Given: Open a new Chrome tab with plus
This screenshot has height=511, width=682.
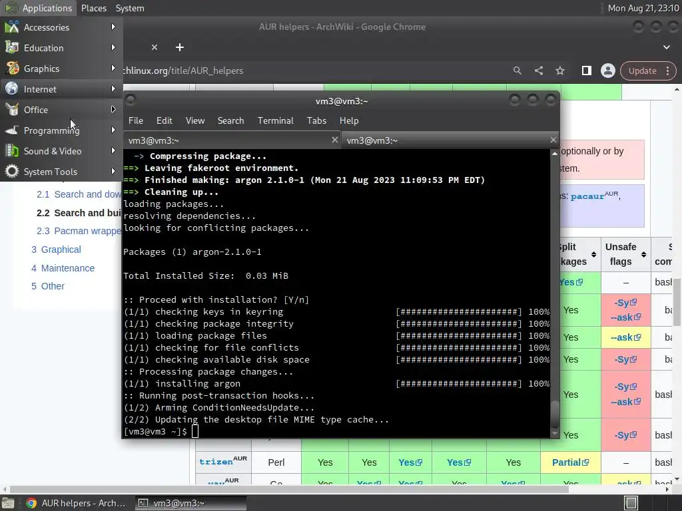Looking at the screenshot, I should coord(180,47).
